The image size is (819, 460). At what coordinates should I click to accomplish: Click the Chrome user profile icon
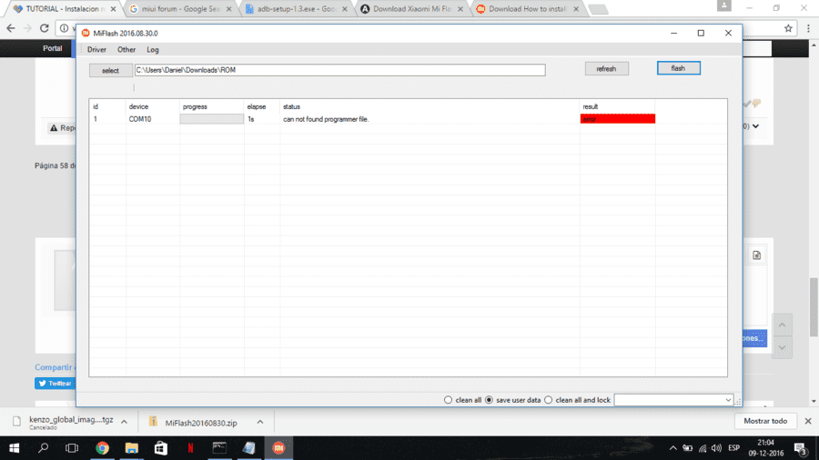point(724,5)
